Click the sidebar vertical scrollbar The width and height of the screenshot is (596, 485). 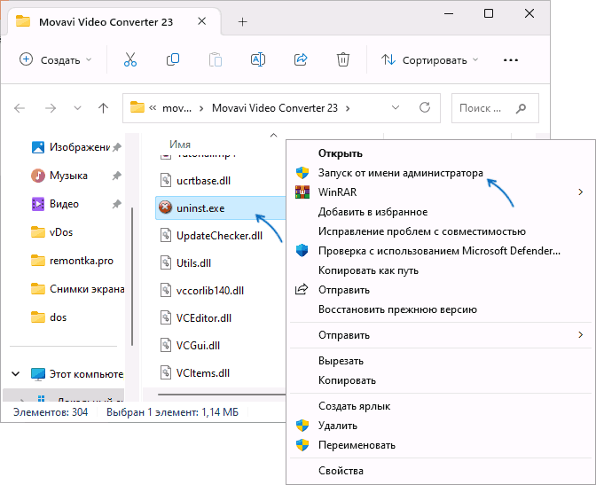point(132,277)
